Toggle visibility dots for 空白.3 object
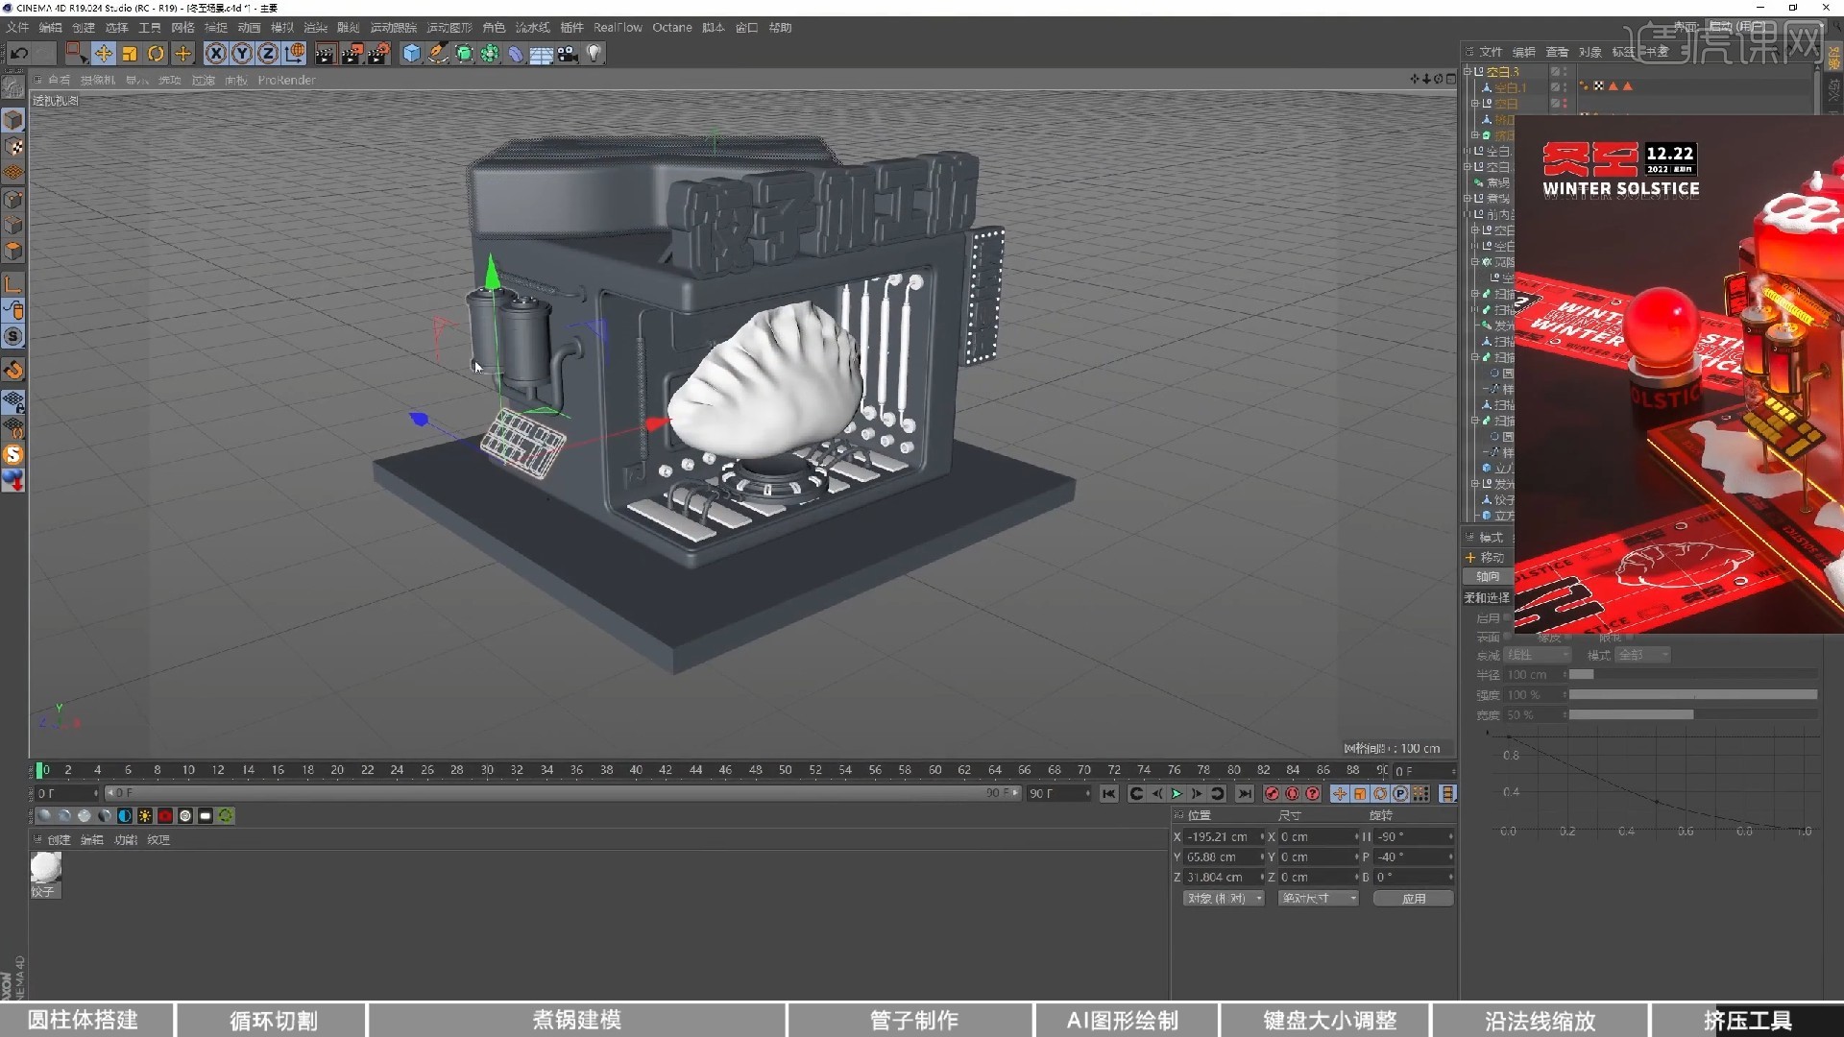Screen dimensions: 1844x1037 click(1565, 72)
